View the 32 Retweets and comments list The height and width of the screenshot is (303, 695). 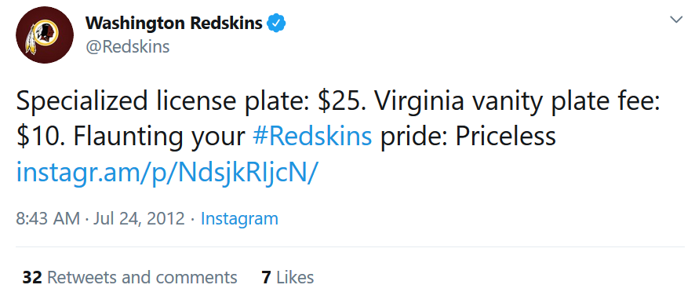pyautogui.click(x=129, y=277)
